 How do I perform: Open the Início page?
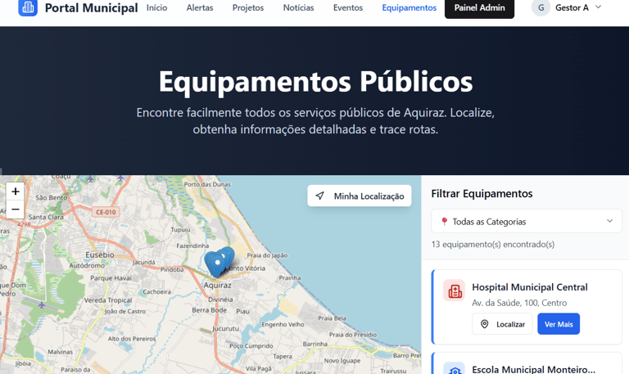click(x=157, y=7)
